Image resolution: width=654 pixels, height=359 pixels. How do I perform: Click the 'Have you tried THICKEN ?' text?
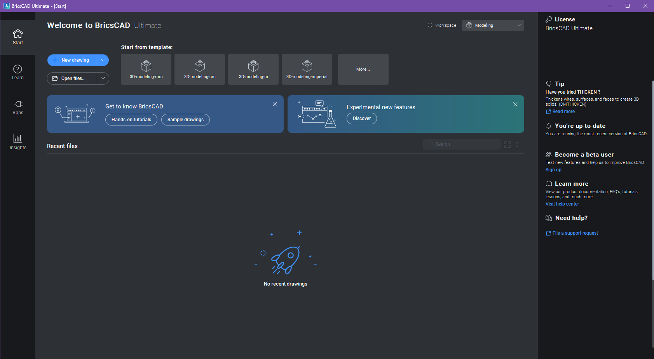pyautogui.click(x=573, y=92)
